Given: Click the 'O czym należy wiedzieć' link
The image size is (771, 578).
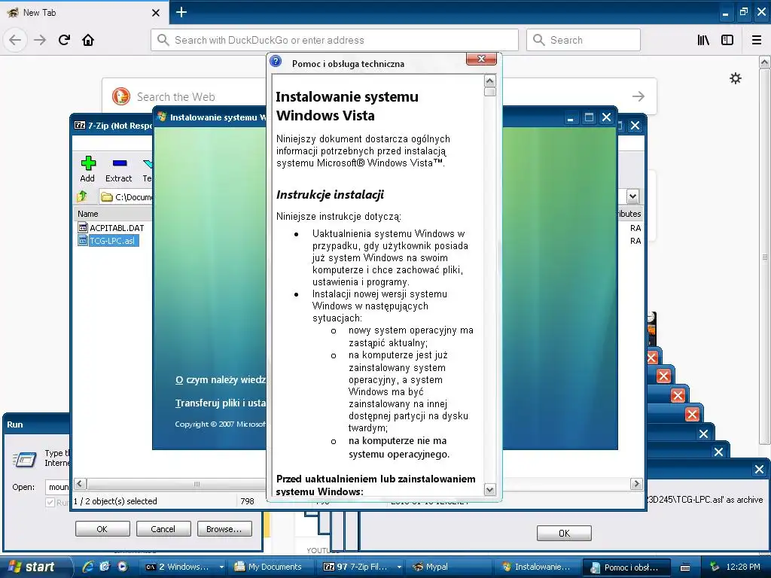Looking at the screenshot, I should coord(221,379).
